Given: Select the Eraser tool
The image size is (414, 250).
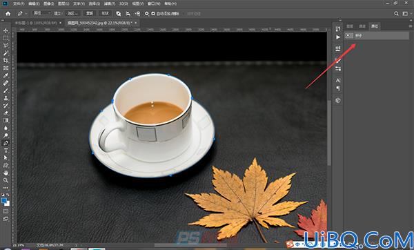Looking at the screenshot, I should click(x=6, y=113).
